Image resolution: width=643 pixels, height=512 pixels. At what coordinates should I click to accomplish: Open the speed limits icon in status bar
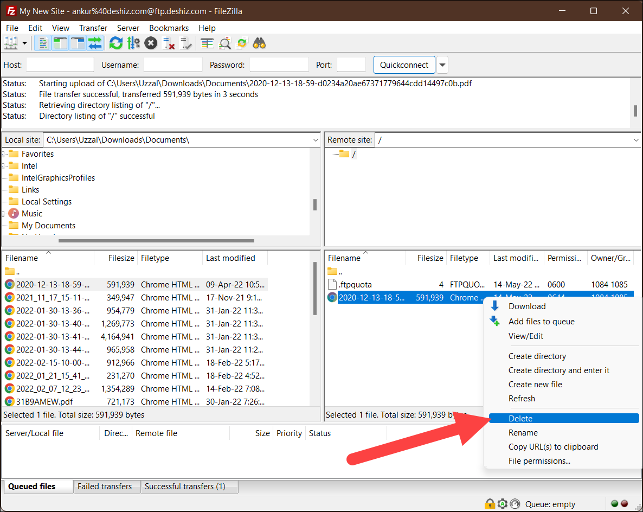point(515,504)
